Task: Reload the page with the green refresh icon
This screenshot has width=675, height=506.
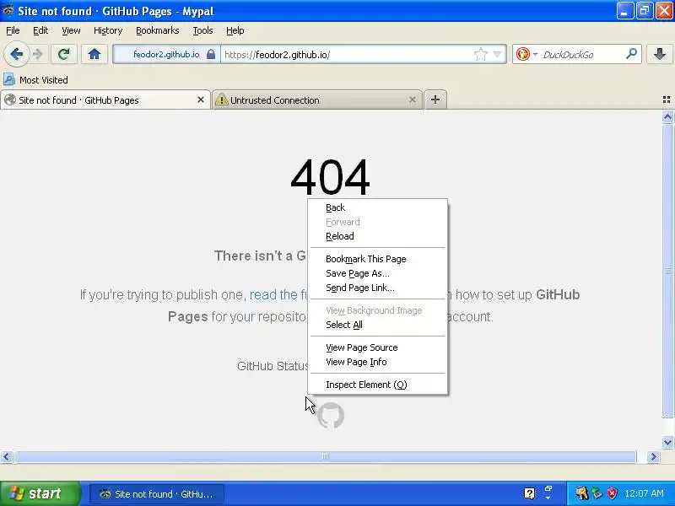Action: [64, 54]
